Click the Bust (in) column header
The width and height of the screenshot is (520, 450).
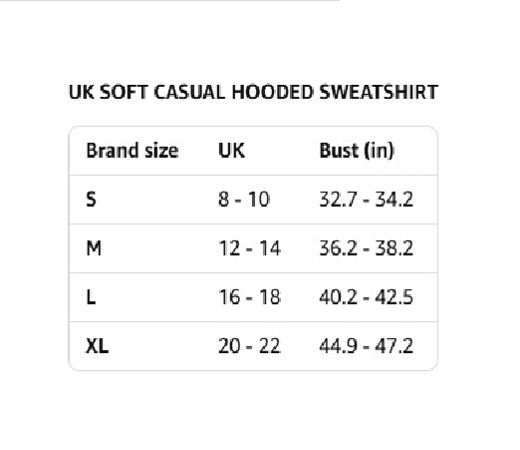point(357,151)
